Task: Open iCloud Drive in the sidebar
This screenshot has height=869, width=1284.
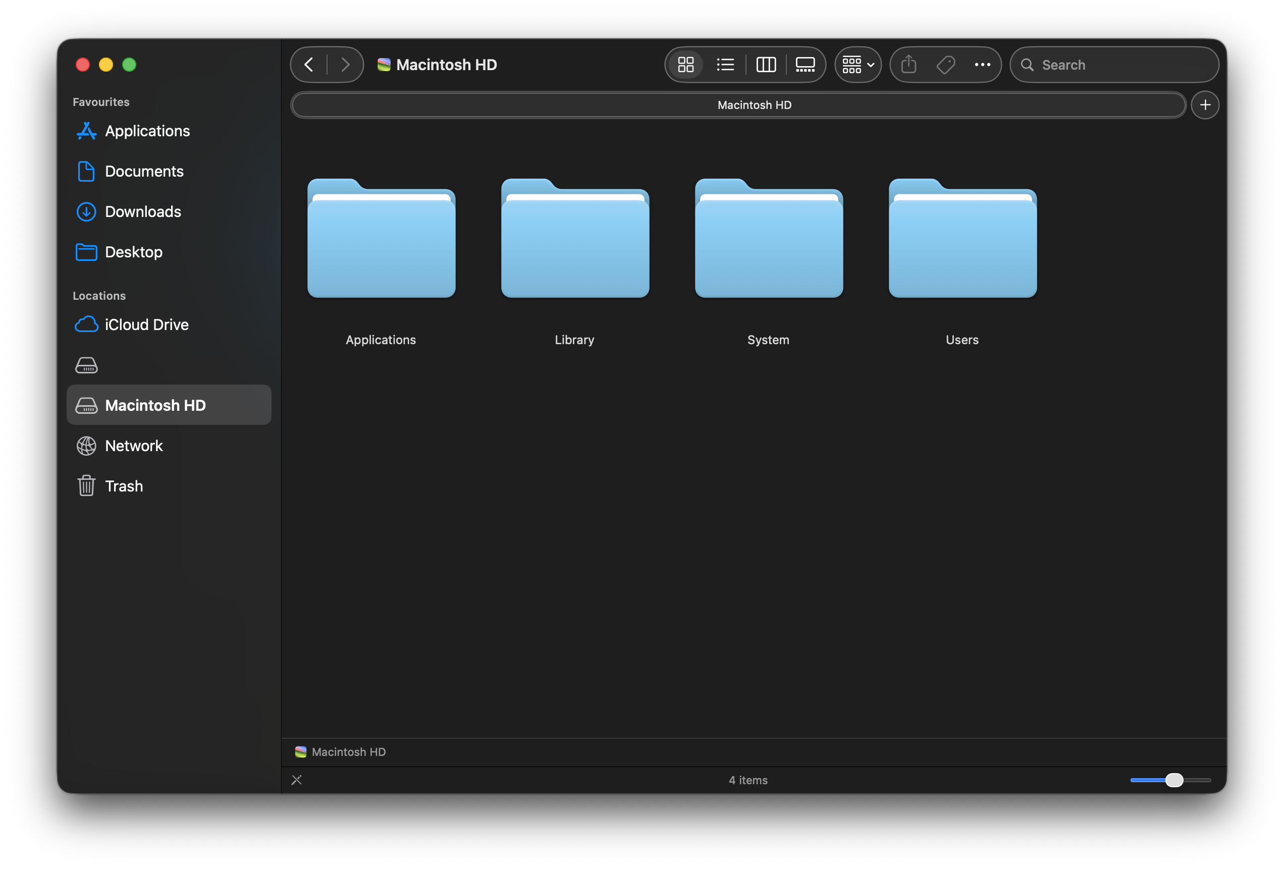Action: click(x=169, y=325)
